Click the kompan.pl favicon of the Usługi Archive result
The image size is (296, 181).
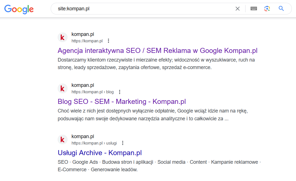point(62,140)
